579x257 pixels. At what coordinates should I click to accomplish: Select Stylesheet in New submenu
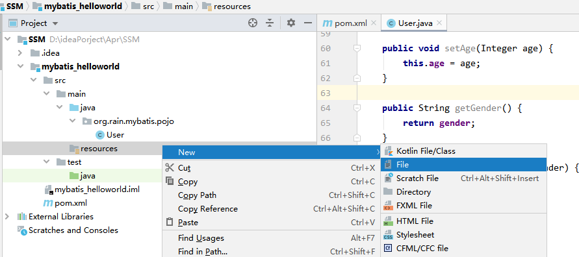(464, 234)
